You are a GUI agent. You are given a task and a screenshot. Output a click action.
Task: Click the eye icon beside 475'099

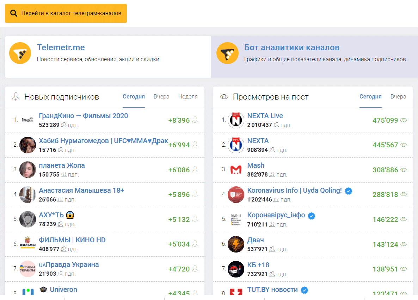point(404,120)
